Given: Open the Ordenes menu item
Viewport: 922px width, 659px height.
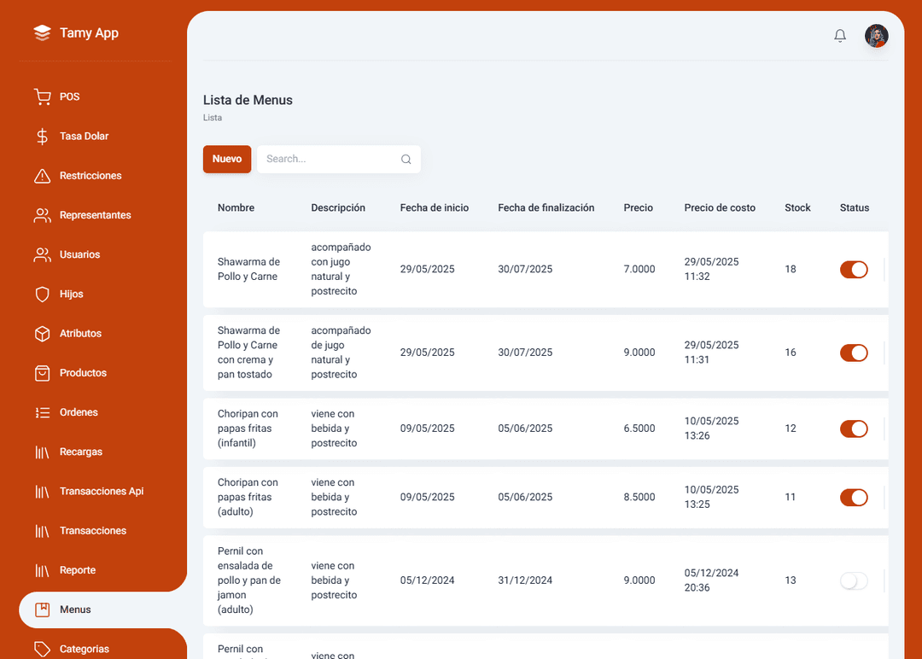Looking at the screenshot, I should click(79, 412).
